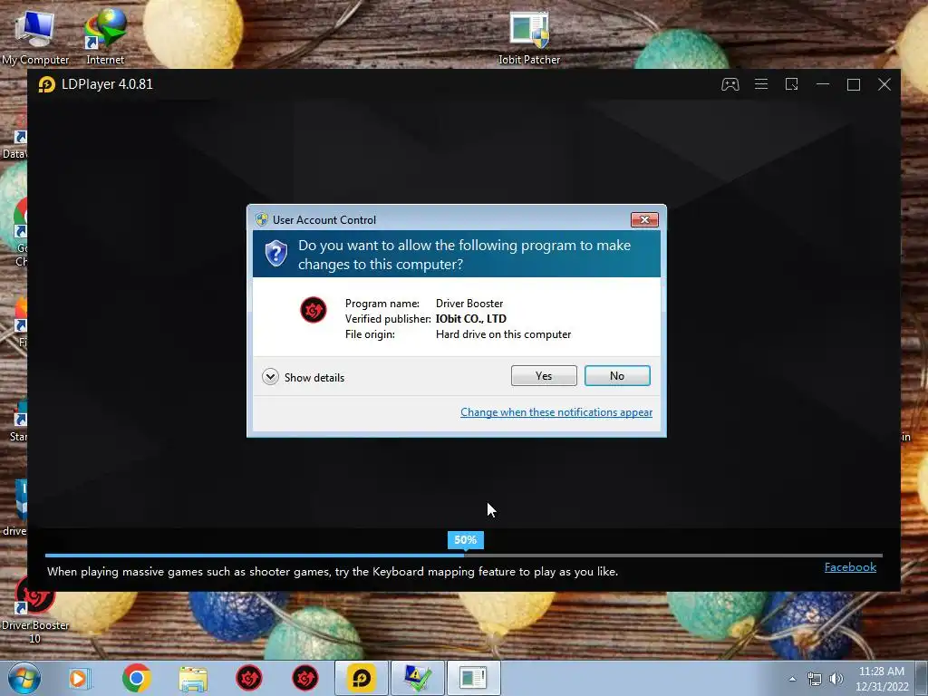Click the Driver Booster icon in dialog

(x=313, y=310)
